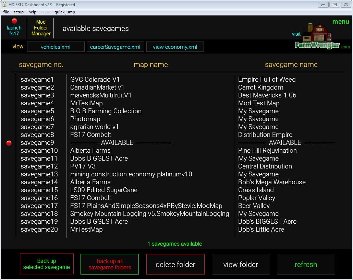
Task: Click the visit FarmWrangler link
Action: 296,34
